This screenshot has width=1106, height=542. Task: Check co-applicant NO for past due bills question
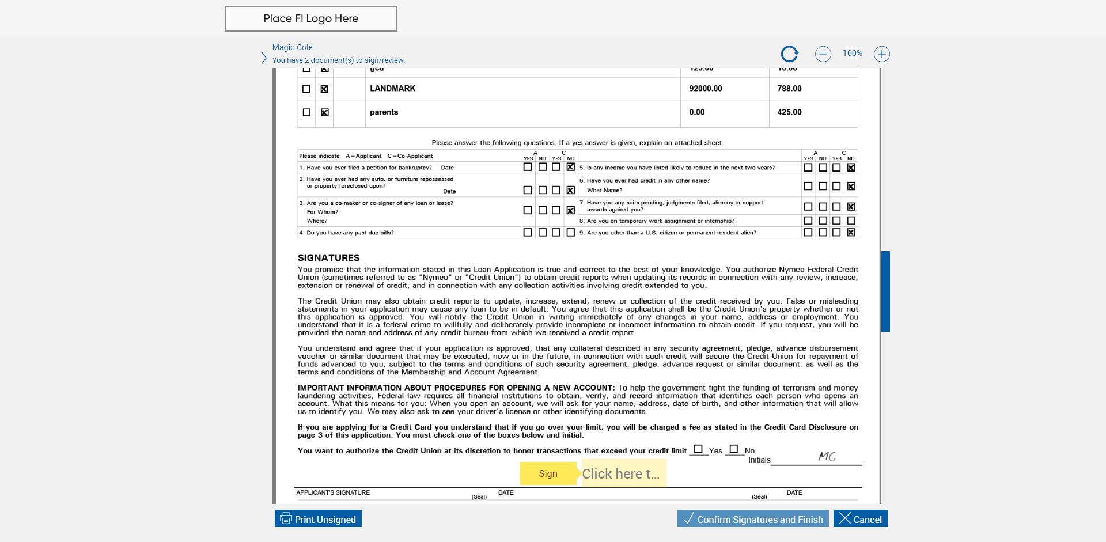click(571, 232)
